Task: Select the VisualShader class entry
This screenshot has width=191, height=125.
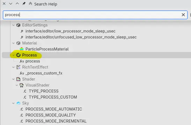Action: (37, 85)
